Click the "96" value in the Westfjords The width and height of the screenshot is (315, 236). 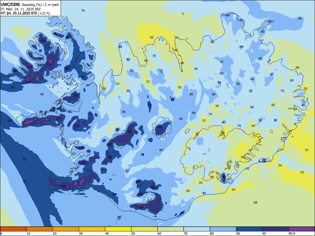(x=55, y=34)
